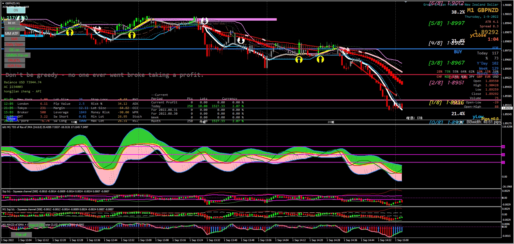The width and height of the screenshot is (514, 244).
Task: Select the Tokyo session row label
Action: pyautogui.click(x=22, y=108)
